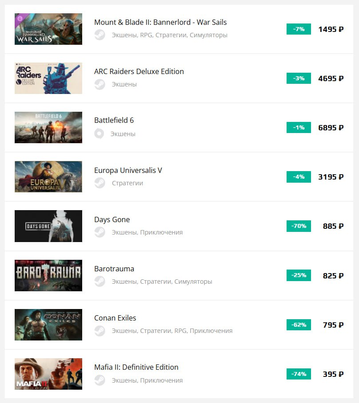Screen dimensions: 359x403
Task: Click Steam icon under Mount & Blade II title
Action: [x=100, y=35]
